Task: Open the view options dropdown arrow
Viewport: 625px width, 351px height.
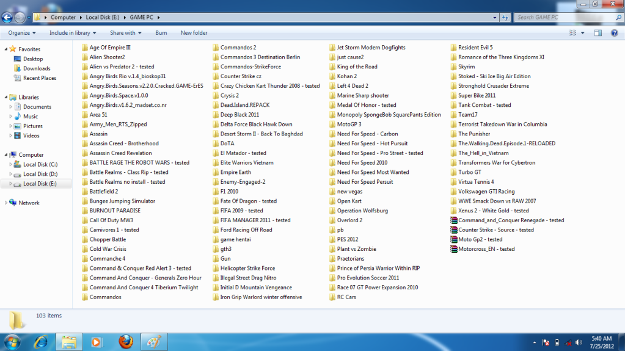Action: pyautogui.click(x=583, y=33)
